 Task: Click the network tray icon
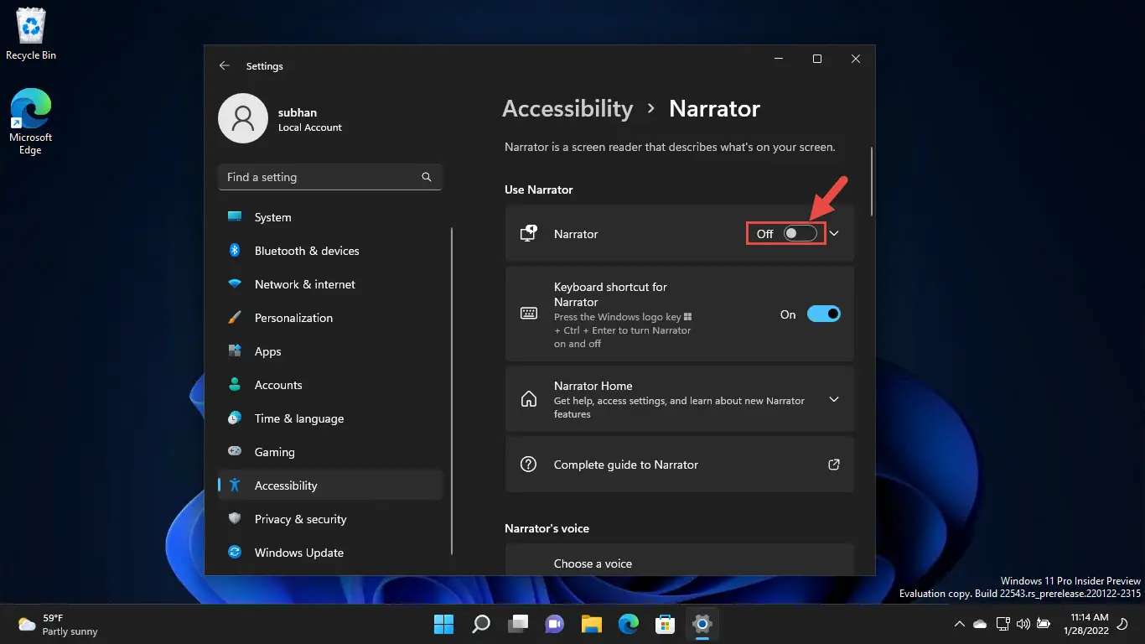tap(1003, 624)
